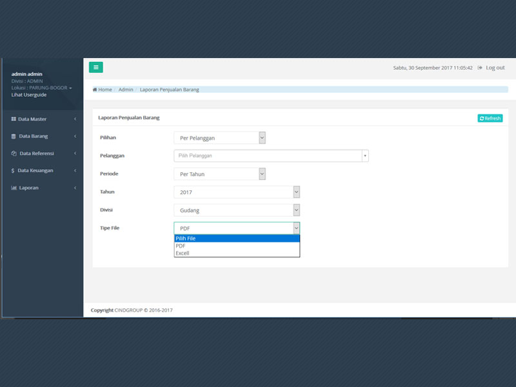Image resolution: width=516 pixels, height=387 pixels.
Task: Select PDF option in the open list
Action: click(181, 246)
